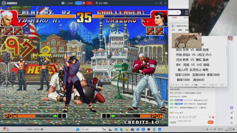The width and height of the screenshot is (237, 133).
Task: Click the microphone tray icon
Action: tap(211, 129)
